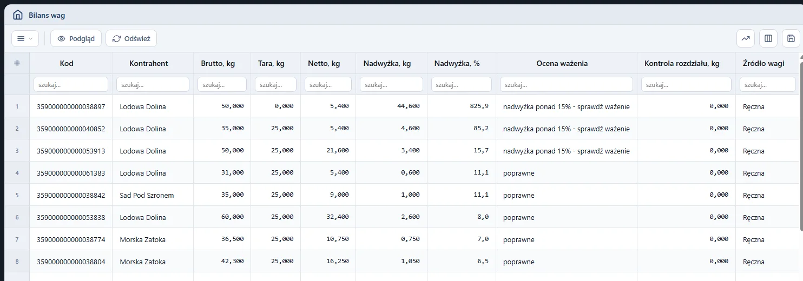Click the Kontrahent filter search box
This screenshot has width=803, height=281.
click(x=153, y=84)
